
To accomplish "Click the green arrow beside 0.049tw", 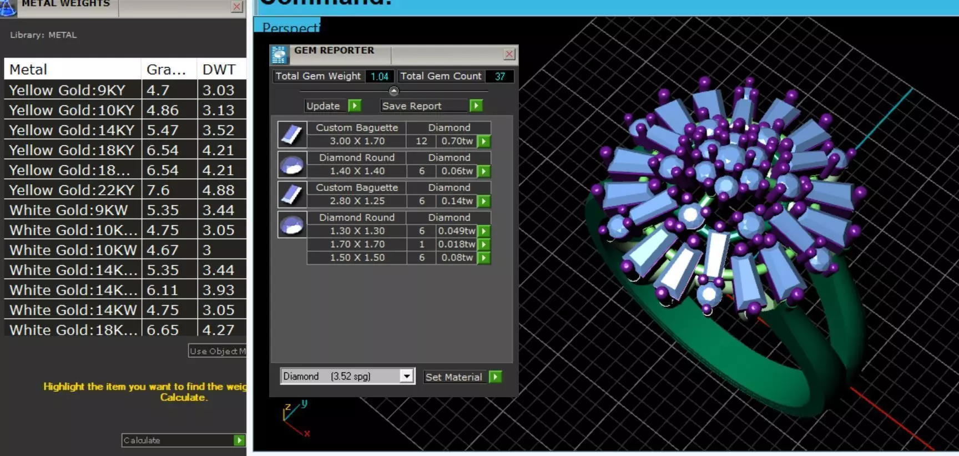I will (x=484, y=231).
